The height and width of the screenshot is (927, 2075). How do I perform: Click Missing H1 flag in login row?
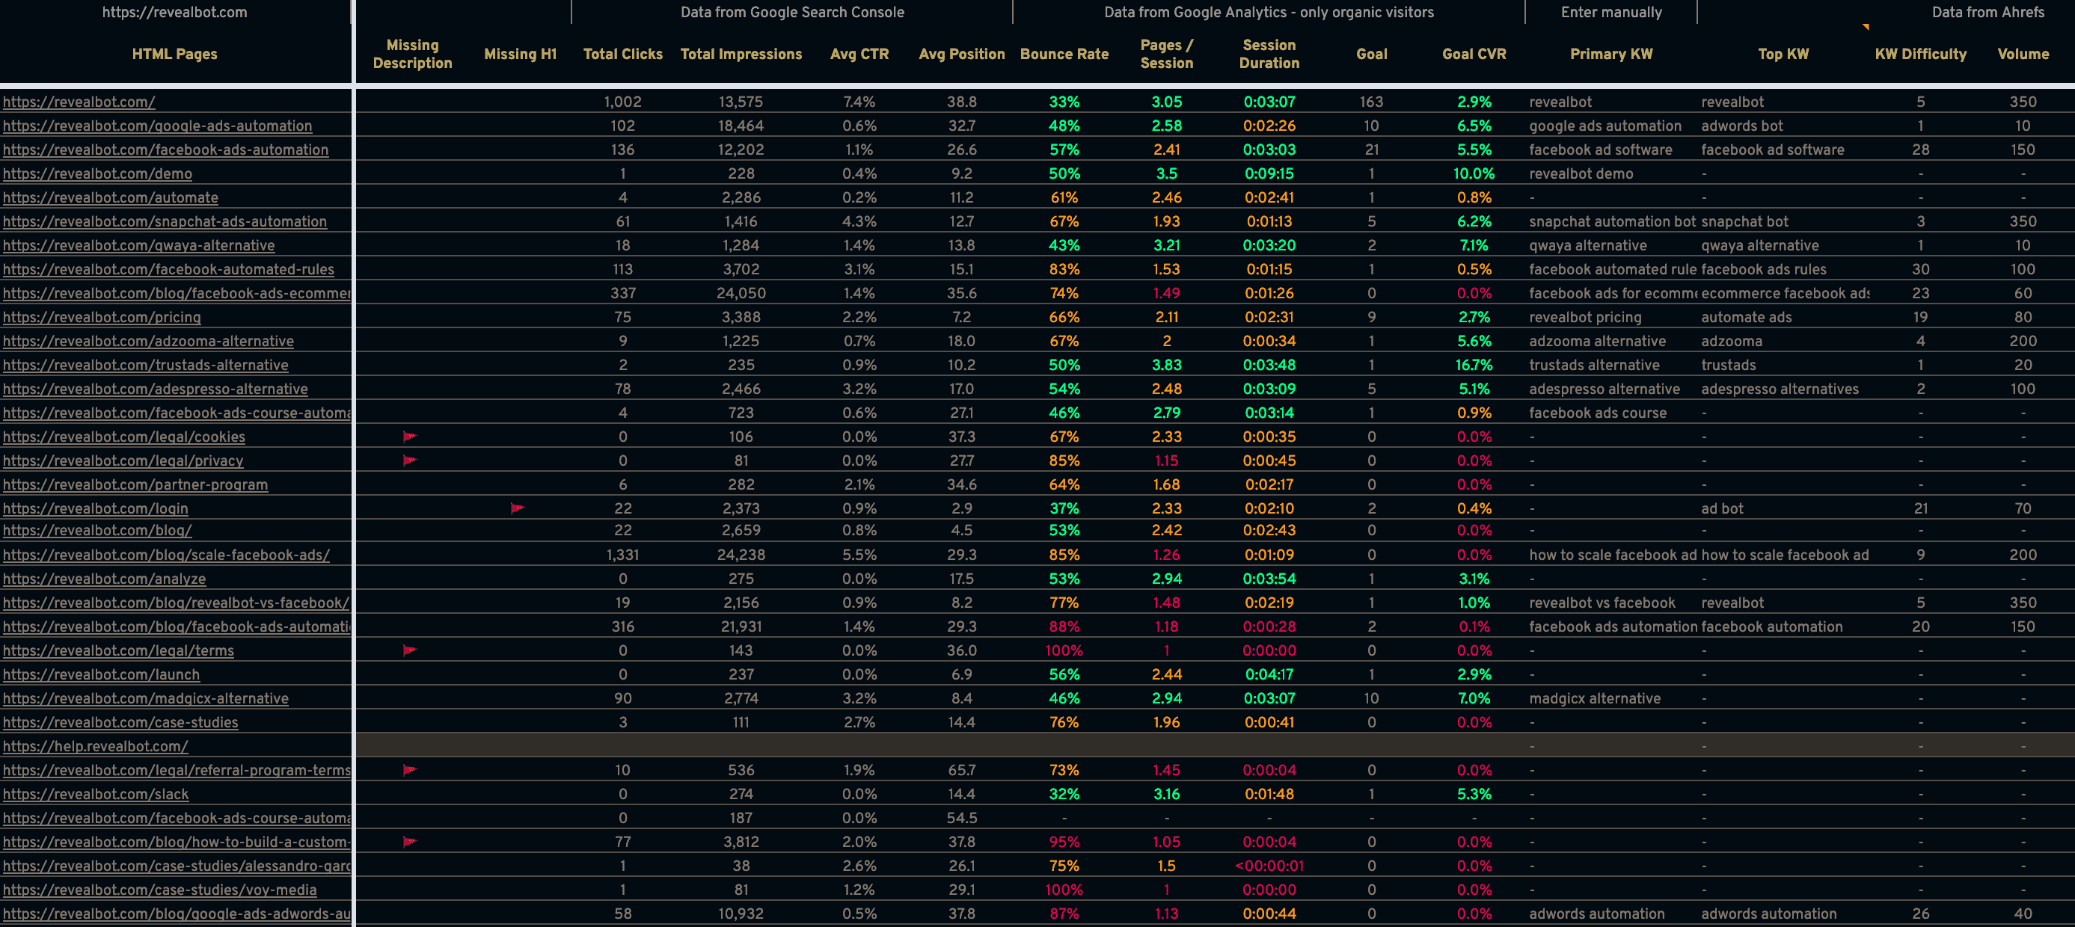pos(518,508)
